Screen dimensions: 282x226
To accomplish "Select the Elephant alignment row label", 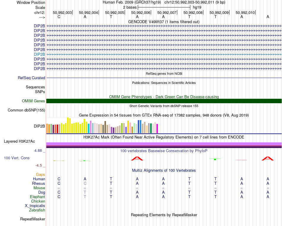I will pos(37,197).
